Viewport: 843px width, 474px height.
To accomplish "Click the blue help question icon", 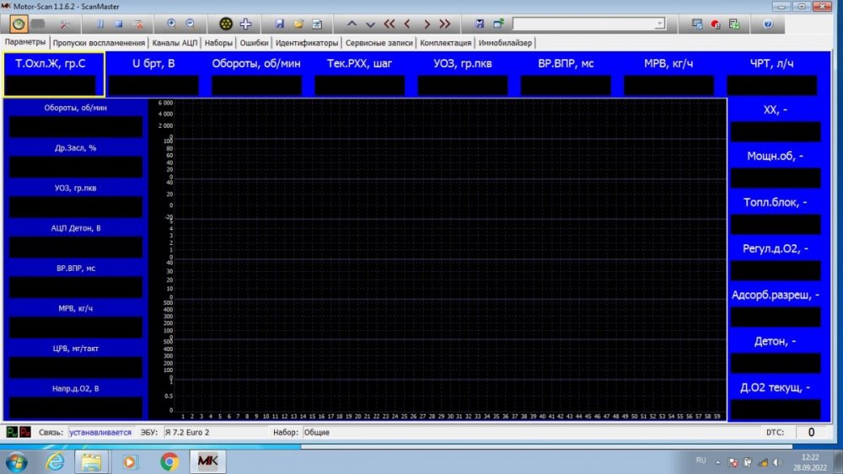I will tap(767, 24).
